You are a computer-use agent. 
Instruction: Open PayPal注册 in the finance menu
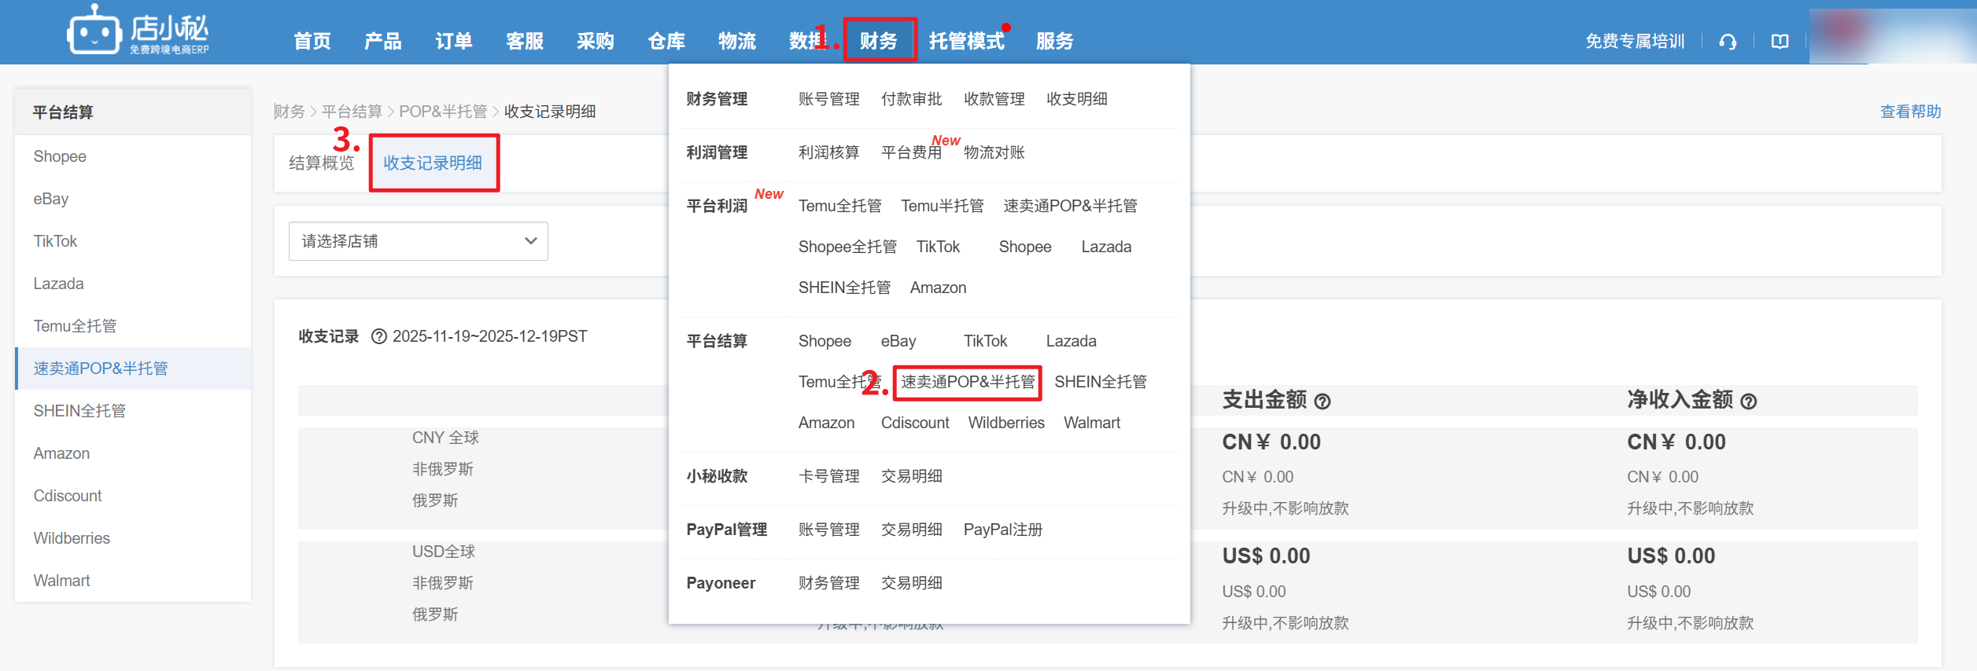1002,530
